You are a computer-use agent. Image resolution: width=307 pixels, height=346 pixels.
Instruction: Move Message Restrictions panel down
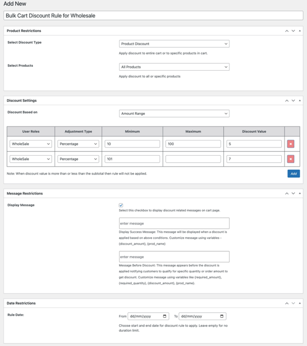(x=293, y=194)
